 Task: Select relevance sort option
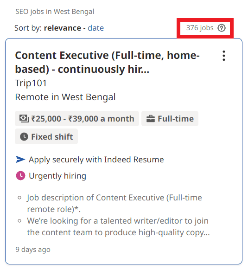(63, 28)
